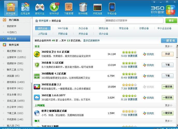The height and width of the screenshot is (129, 178).
Task: Click 一键安装 for 360云盘
Action: (168, 98)
